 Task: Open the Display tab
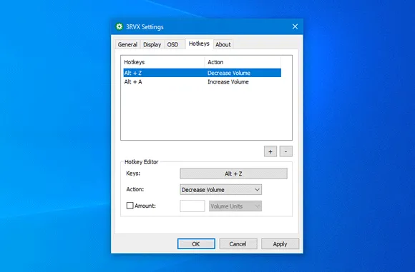(152, 44)
